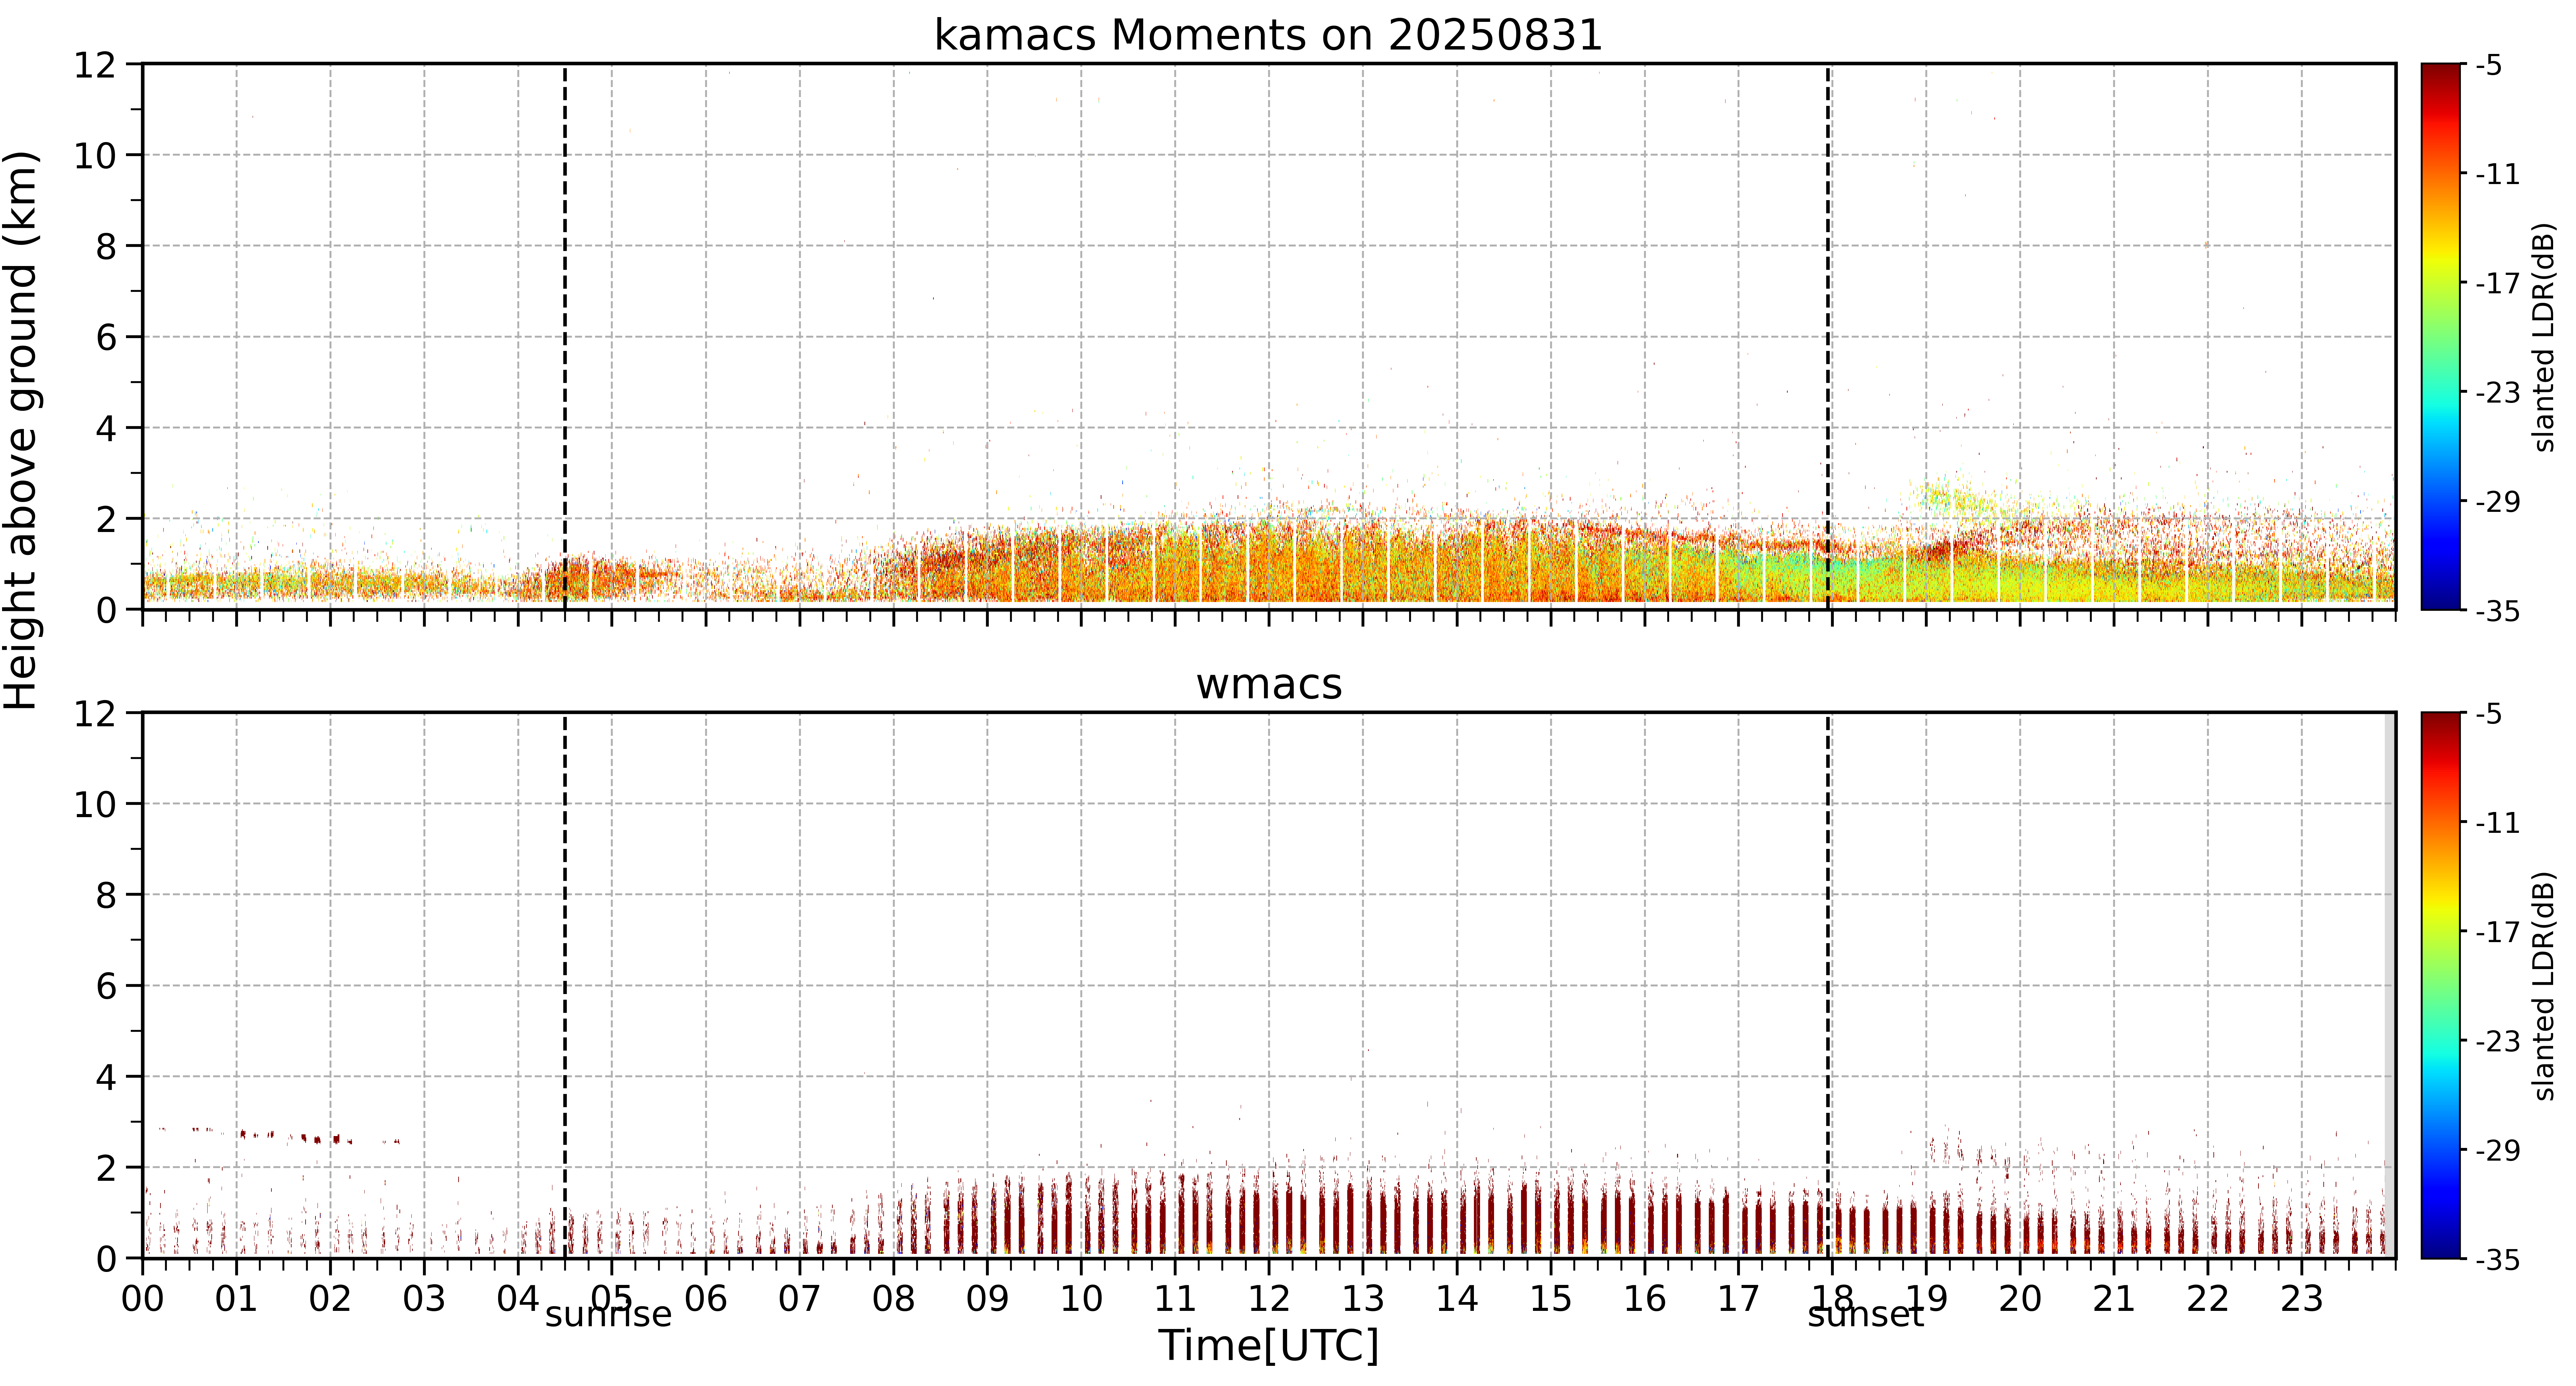Click the "sunset" label below the time axis

(x=1866, y=1314)
